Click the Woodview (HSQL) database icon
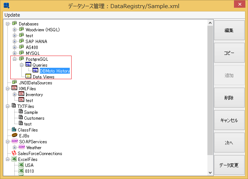The width and height of the screenshot is (248, 179). [x=21, y=29]
